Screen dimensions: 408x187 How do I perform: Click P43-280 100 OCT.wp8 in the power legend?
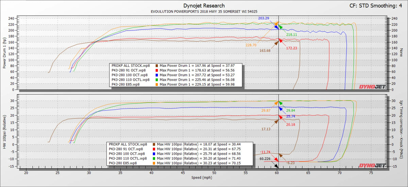(x=130, y=75)
